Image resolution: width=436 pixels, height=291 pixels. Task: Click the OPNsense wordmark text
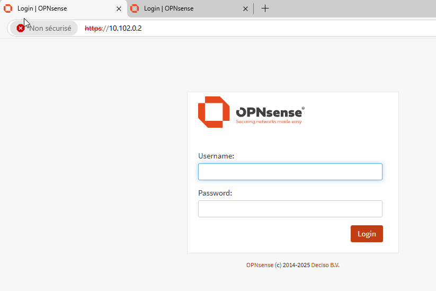point(269,112)
